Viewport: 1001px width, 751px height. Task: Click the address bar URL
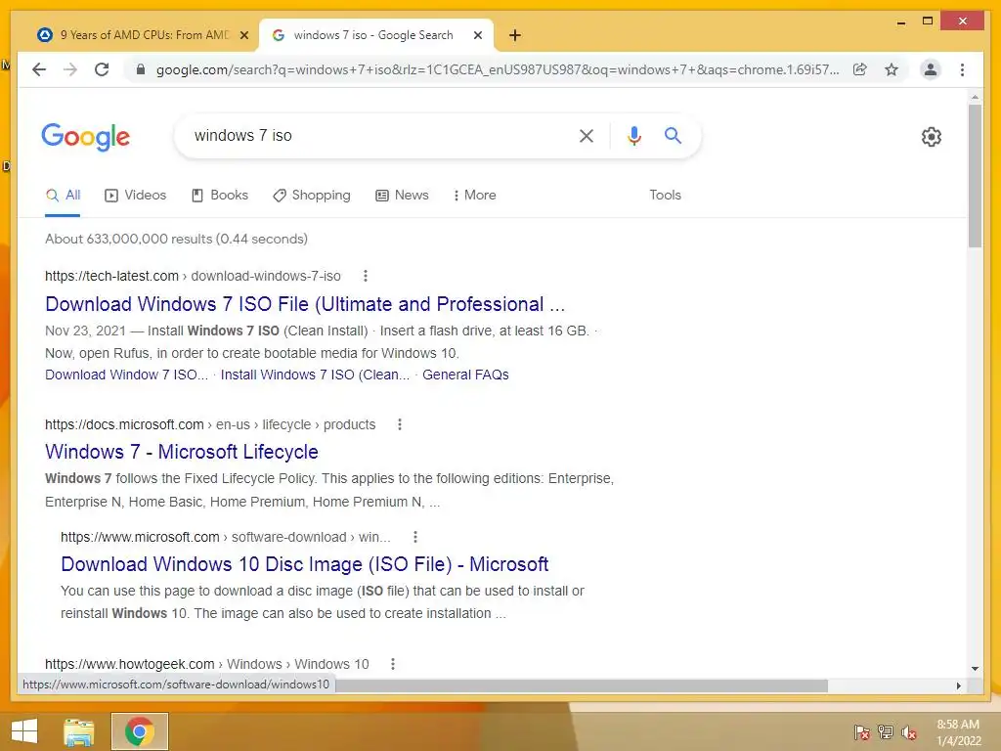(x=498, y=69)
